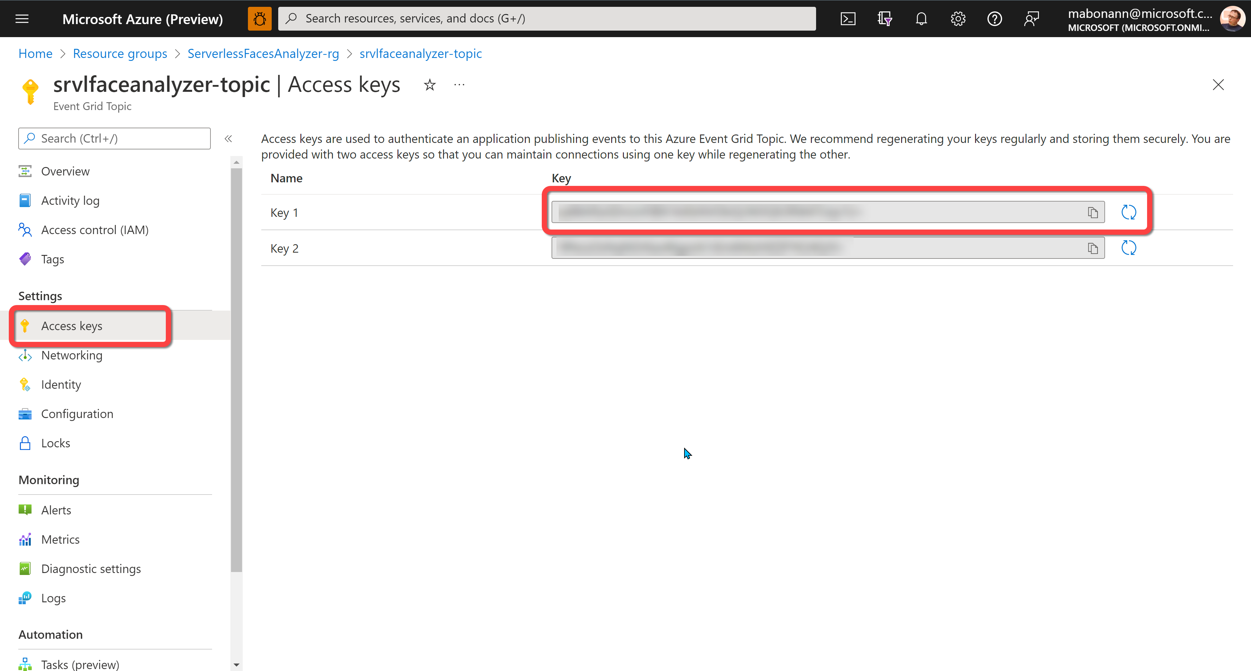This screenshot has height=671, width=1251.
Task: Open the notifications bell
Action: point(921,19)
